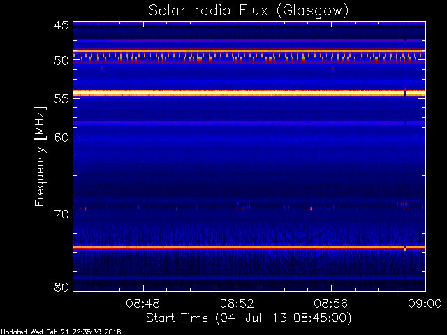
Task: Select the 08:56 time tick label
Action: [x=331, y=304]
